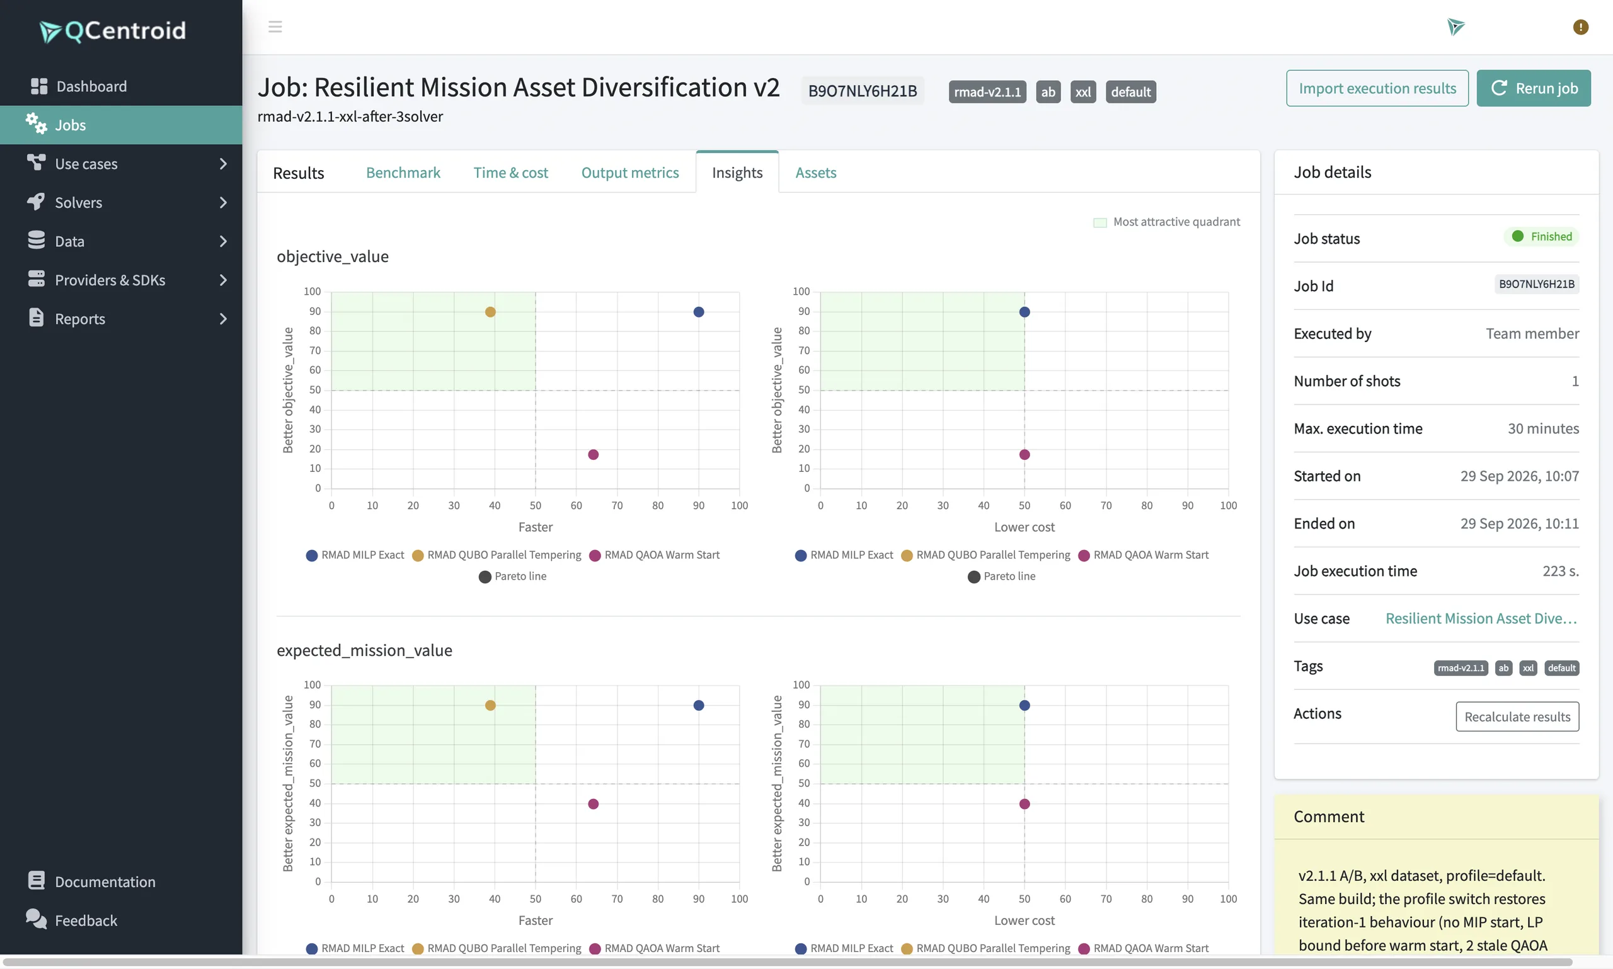Click the blue MILP point in objective_value Faster chart

click(x=699, y=312)
